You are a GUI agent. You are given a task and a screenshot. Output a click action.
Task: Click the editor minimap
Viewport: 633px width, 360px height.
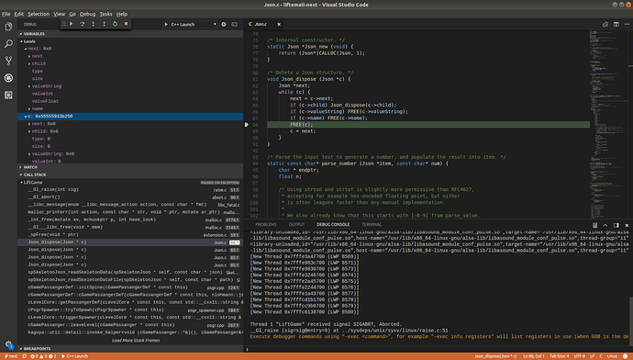[609, 124]
